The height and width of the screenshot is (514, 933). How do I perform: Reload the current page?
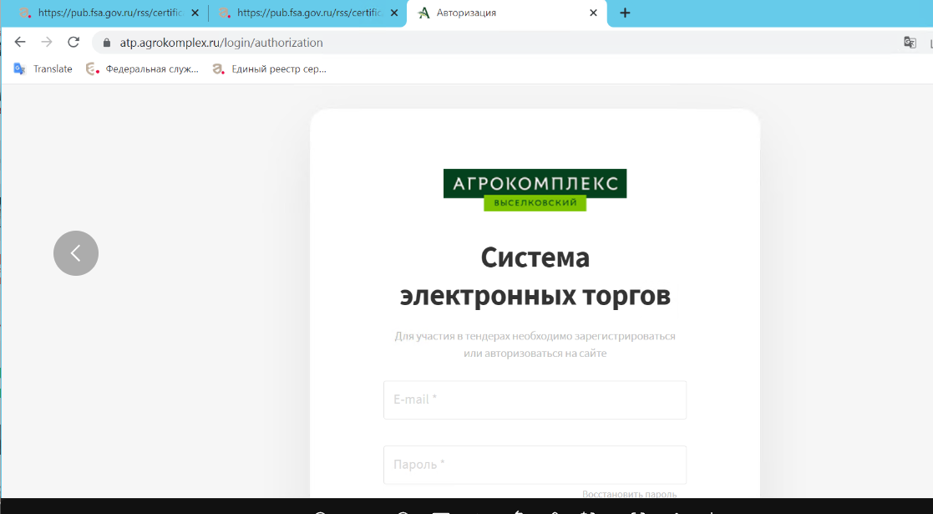pos(74,43)
